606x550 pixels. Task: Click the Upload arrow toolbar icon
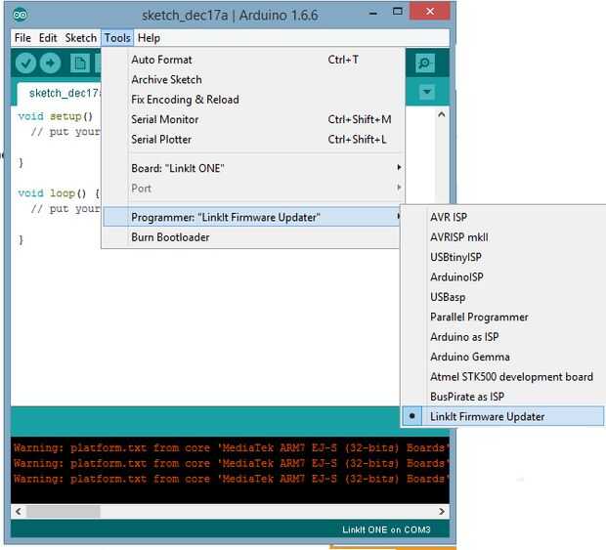tap(50, 63)
